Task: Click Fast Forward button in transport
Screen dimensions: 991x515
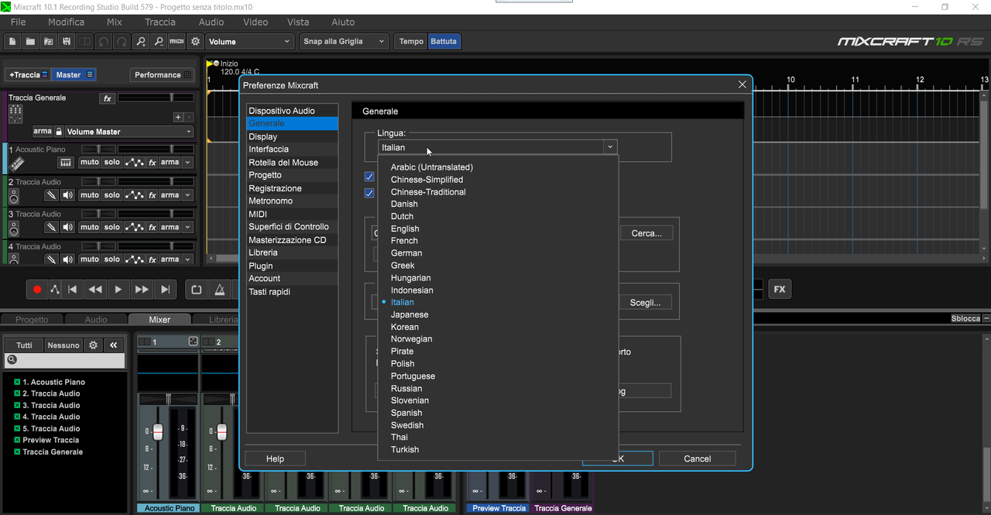Action: coord(142,290)
